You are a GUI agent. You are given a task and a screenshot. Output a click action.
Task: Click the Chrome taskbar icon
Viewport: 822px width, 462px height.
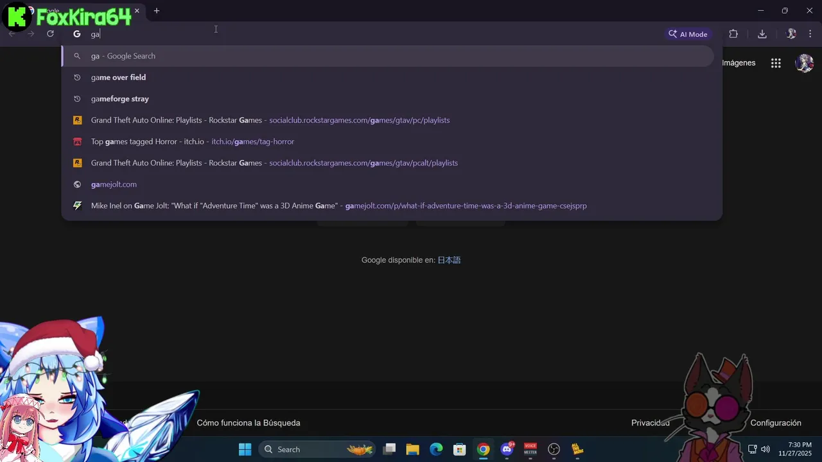pyautogui.click(x=483, y=449)
